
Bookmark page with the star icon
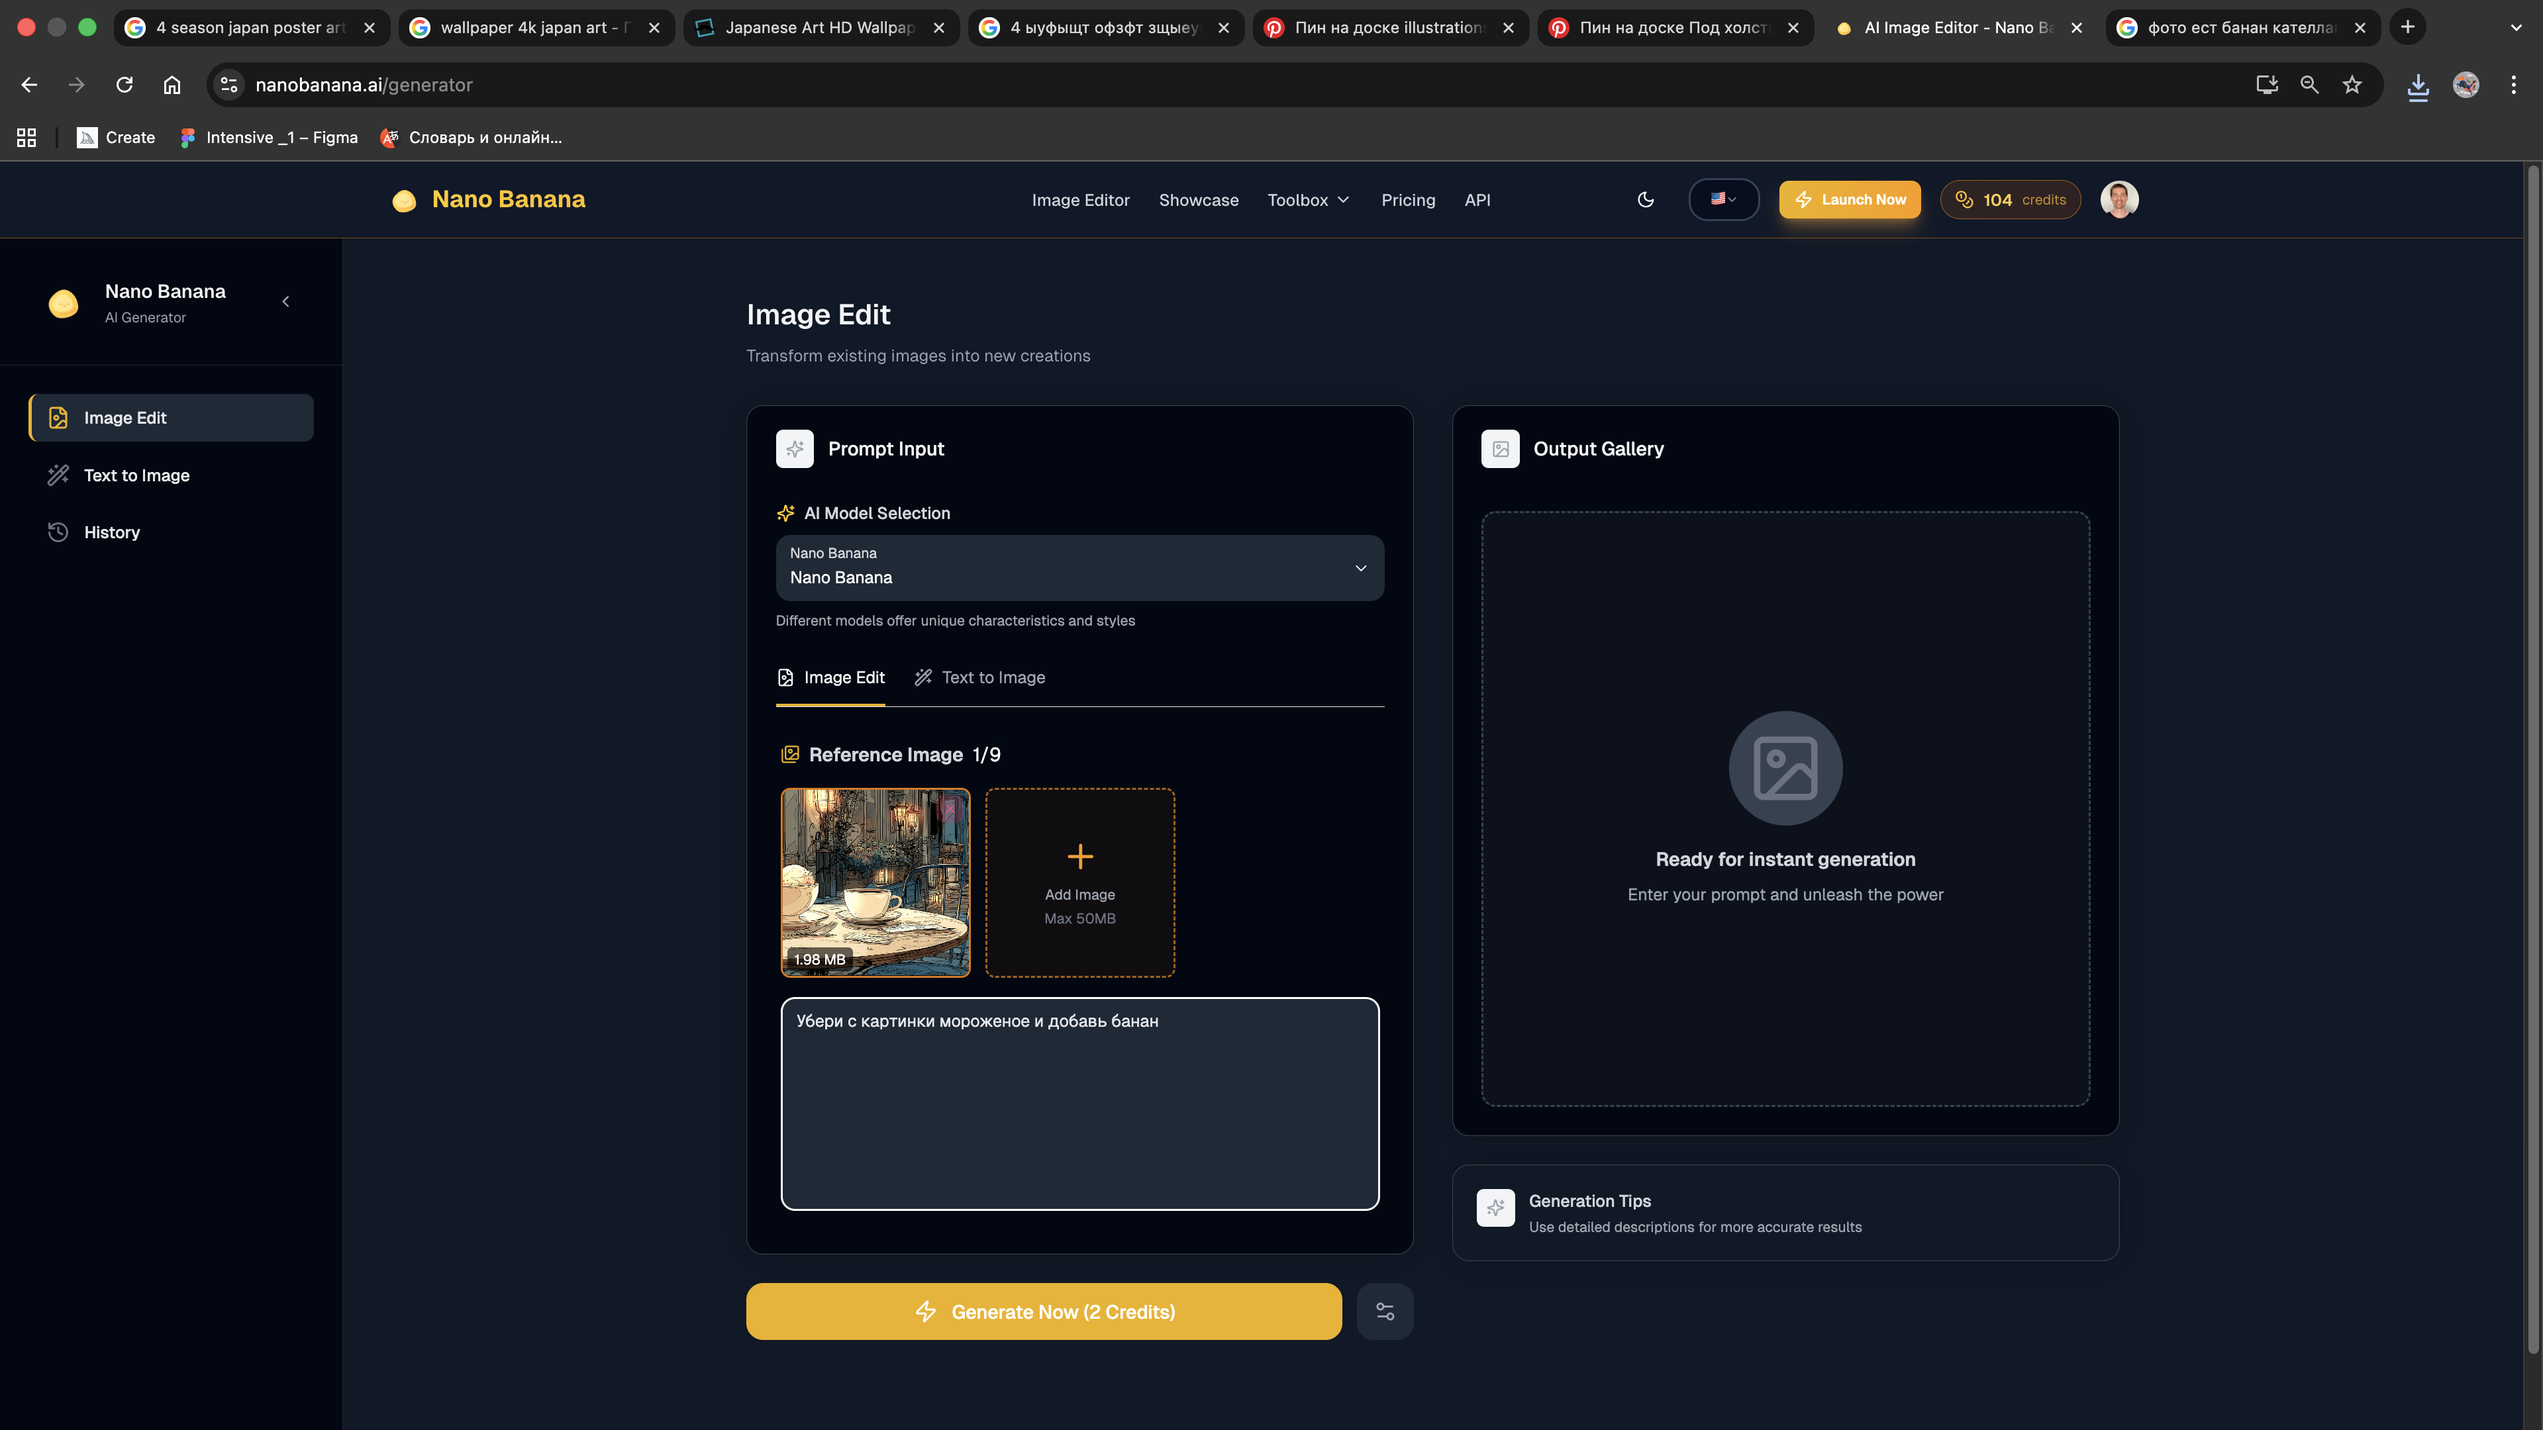click(x=2352, y=85)
